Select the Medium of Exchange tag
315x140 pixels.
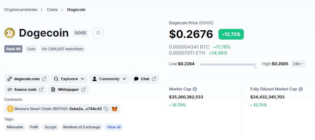point(82,127)
